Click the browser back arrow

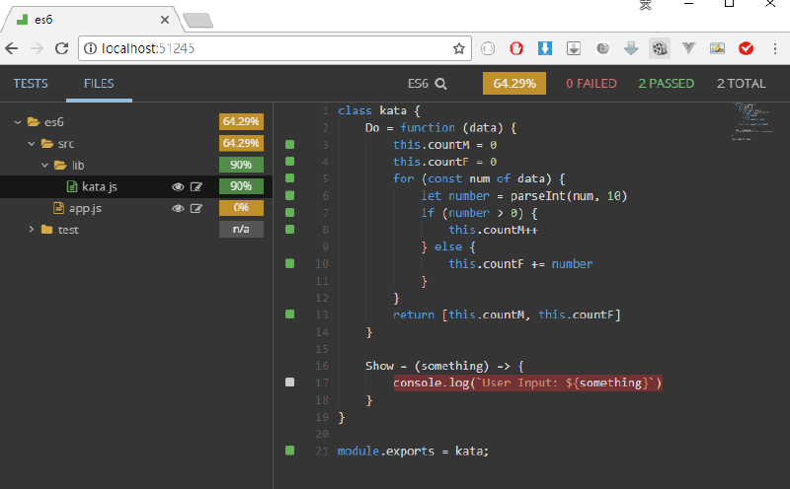click(x=12, y=47)
